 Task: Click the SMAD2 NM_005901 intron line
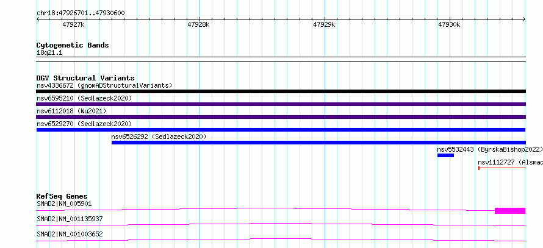[265, 208]
